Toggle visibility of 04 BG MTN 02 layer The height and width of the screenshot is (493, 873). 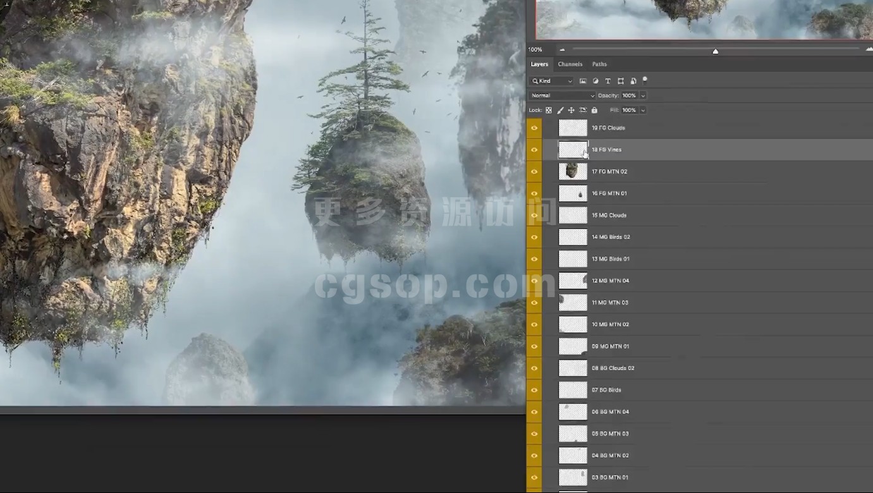[x=534, y=456]
